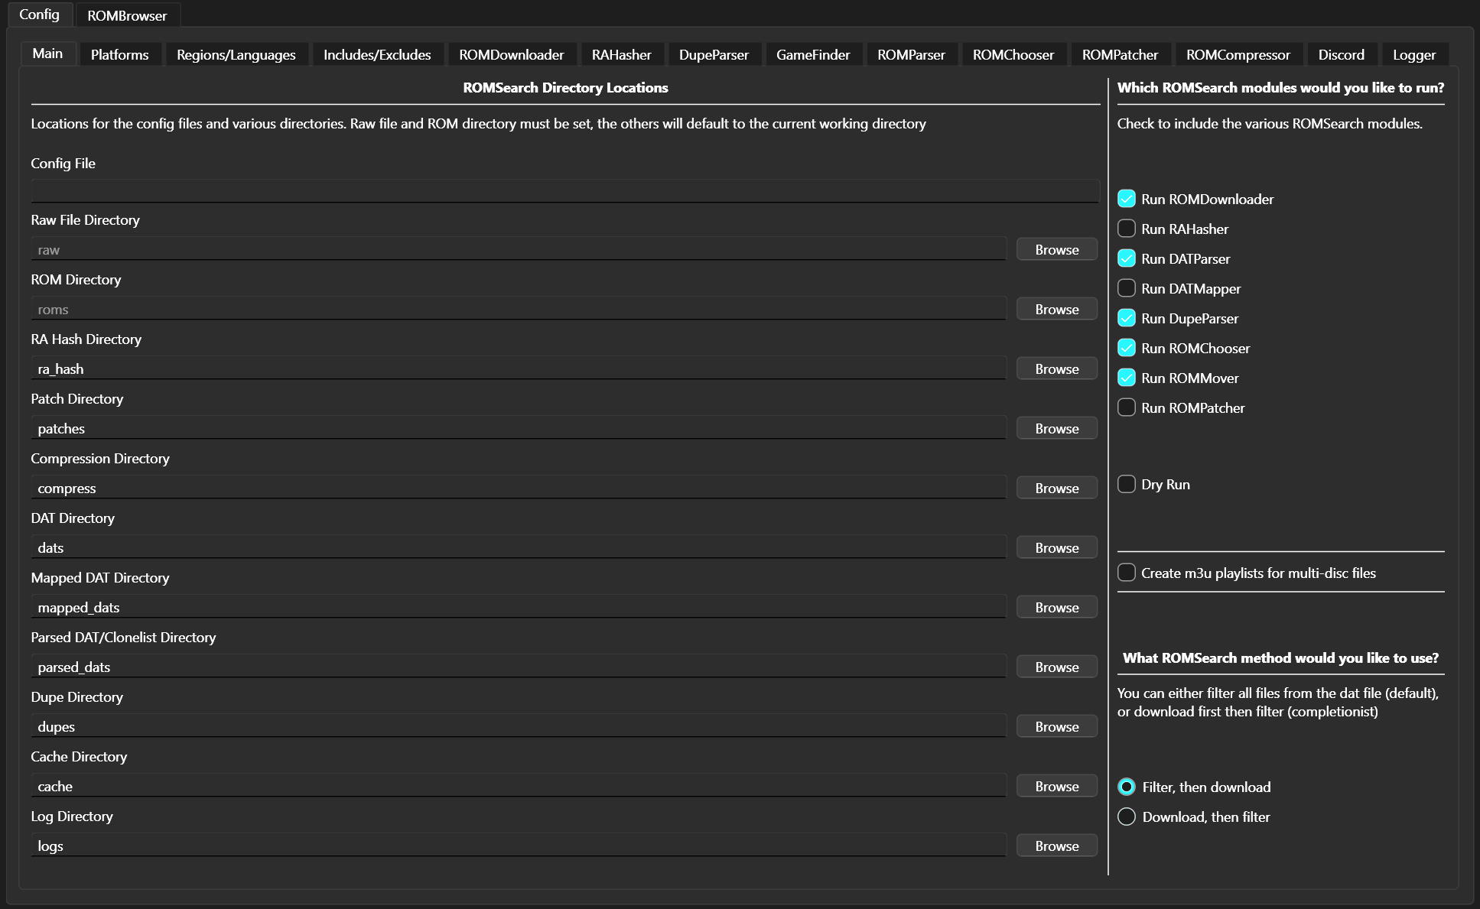The height and width of the screenshot is (909, 1480).
Task: Open the Main settings tab
Action: click(x=47, y=54)
